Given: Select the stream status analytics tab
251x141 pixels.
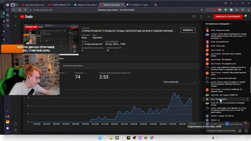Looking at the screenshot, I should pyautogui.click(x=73, y=65).
